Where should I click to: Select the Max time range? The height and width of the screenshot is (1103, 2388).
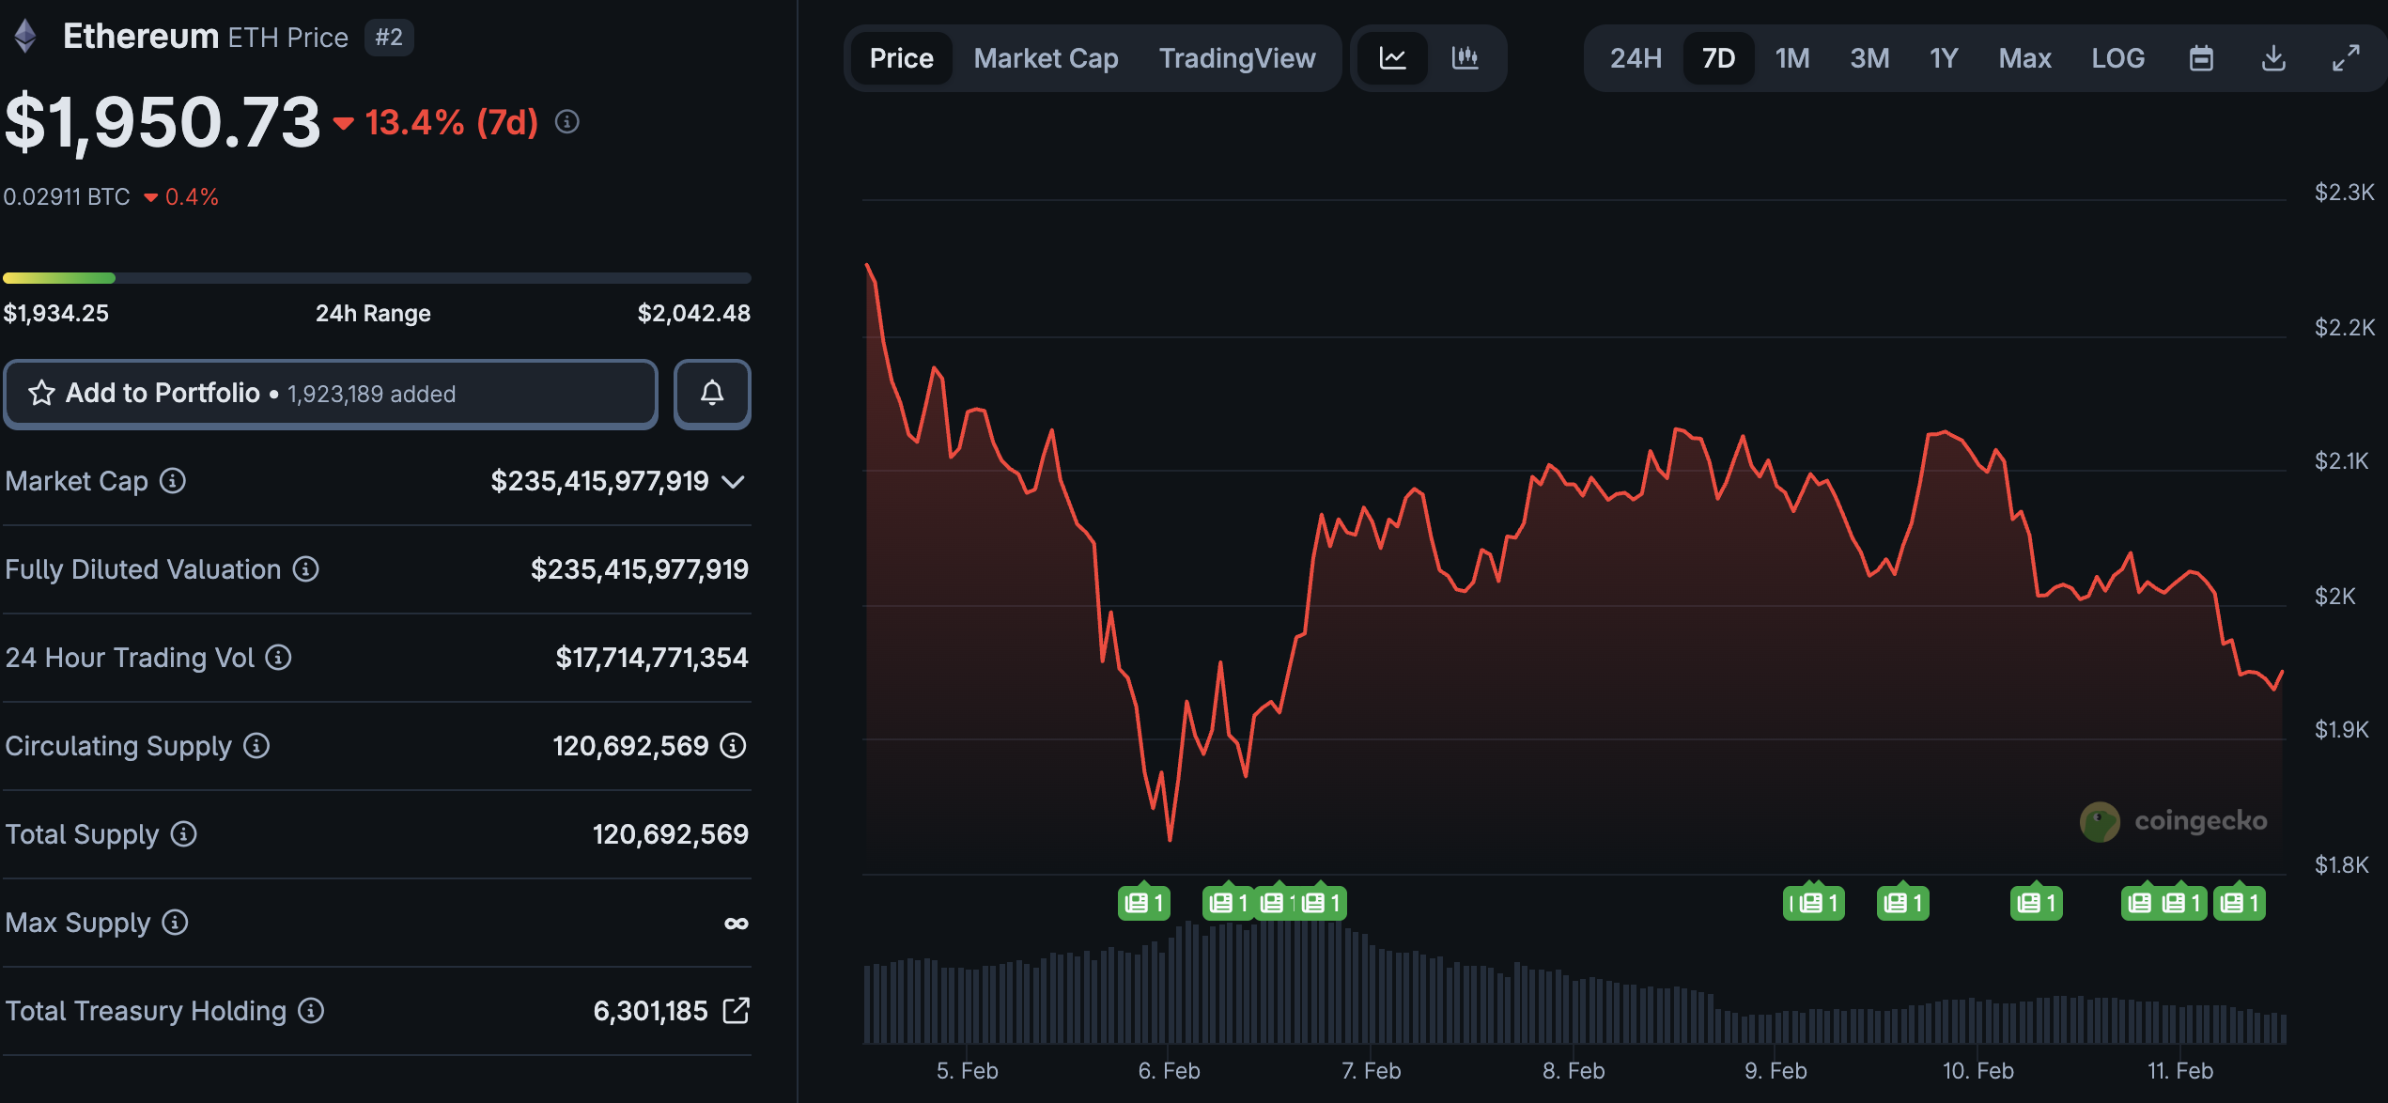[x=2024, y=58]
